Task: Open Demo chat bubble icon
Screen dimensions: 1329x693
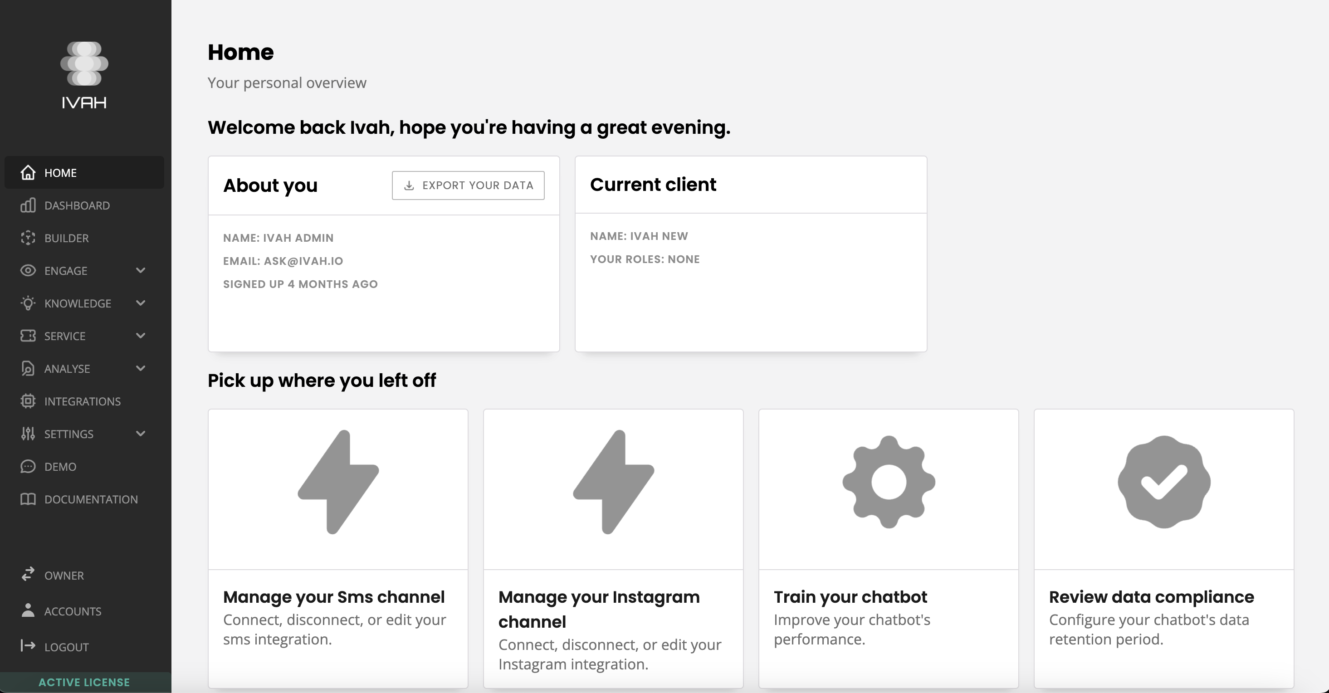Action: 28,467
